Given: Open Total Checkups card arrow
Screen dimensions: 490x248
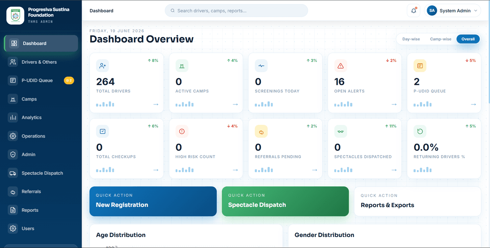Looking at the screenshot, I should 156,170.
